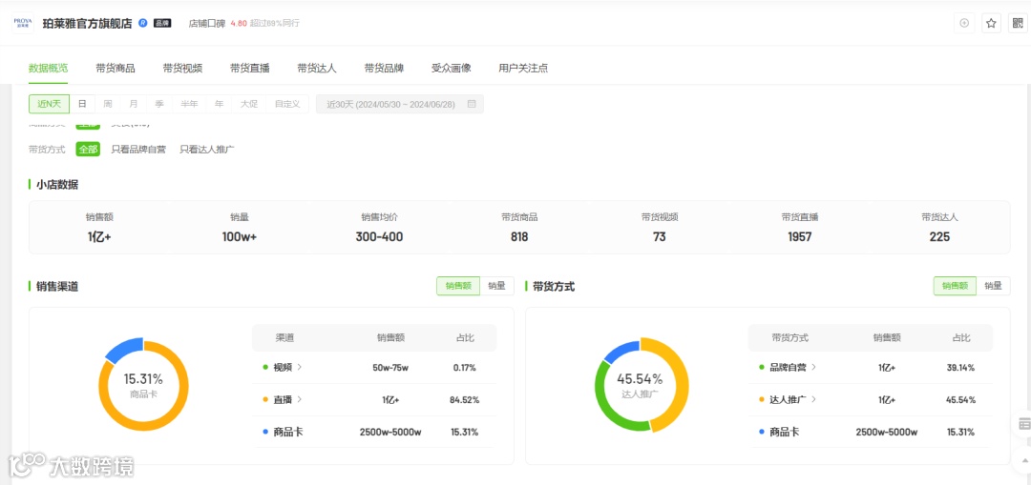Viewport: 1031px width, 485px height.
Task: Click the 带货达人 225 metric
Action: coord(939,228)
